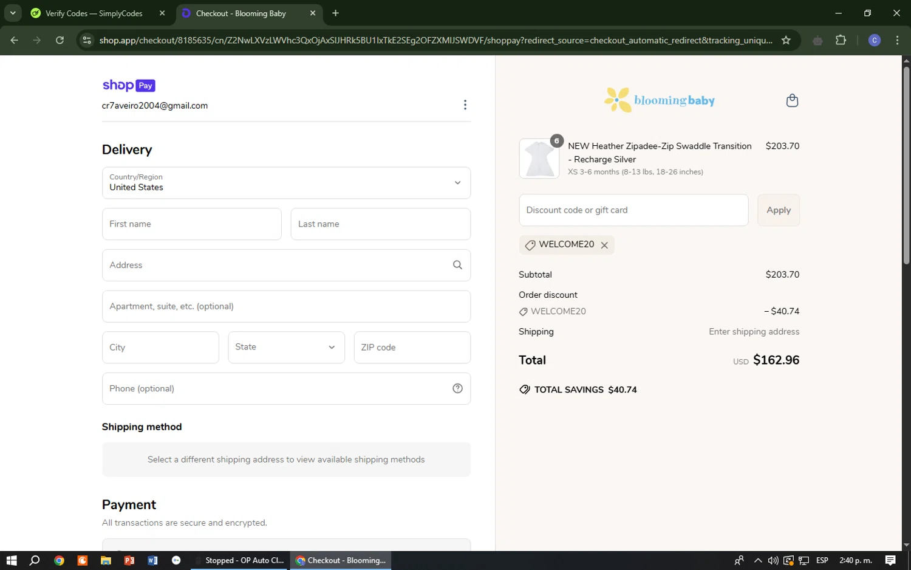Open the tab search dropdown arrow
This screenshot has height=570, width=911.
pyautogui.click(x=13, y=13)
